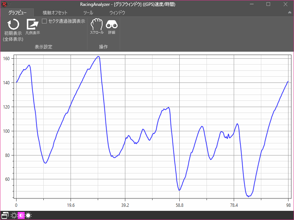Screen dimensions: 294x220
Task: Open the quick access dropdown arrow beside logo
Action: (10, 4)
